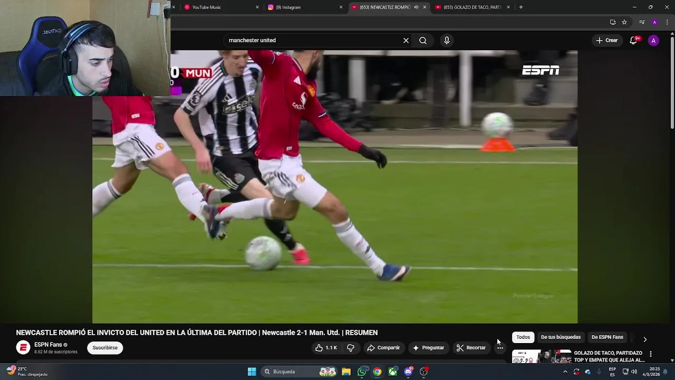The width and height of the screenshot is (675, 380).
Task: Open Chrome profile avatar in toolbar
Action: [x=654, y=22]
